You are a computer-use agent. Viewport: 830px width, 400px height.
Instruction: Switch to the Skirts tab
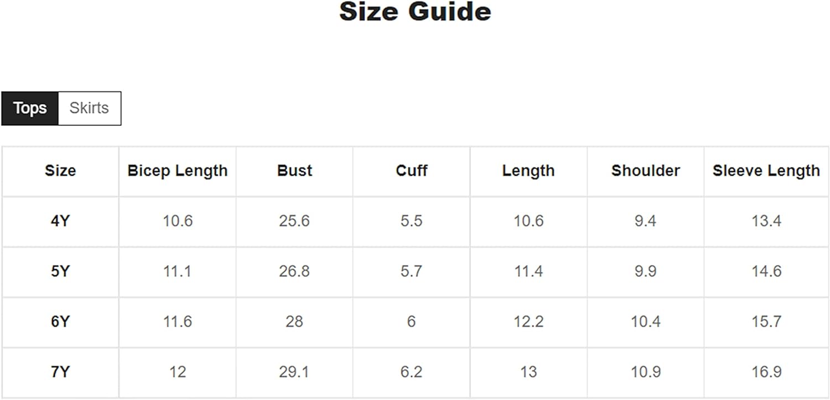pos(89,108)
